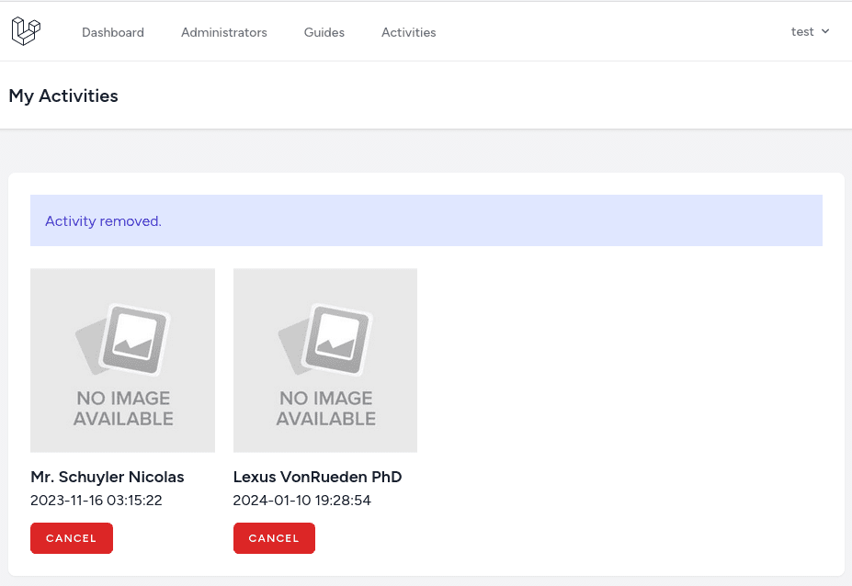Navigate to Activities page
The height and width of the screenshot is (586, 852).
pos(409,32)
